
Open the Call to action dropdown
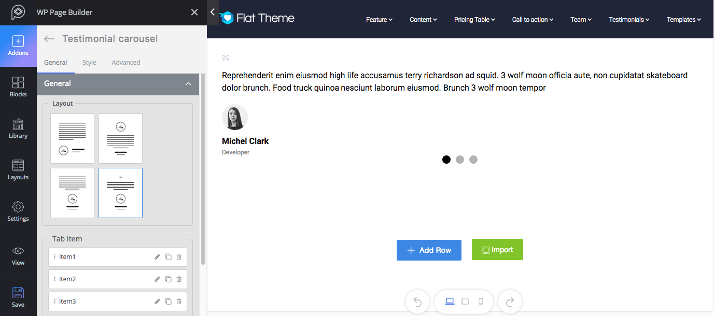tap(533, 20)
